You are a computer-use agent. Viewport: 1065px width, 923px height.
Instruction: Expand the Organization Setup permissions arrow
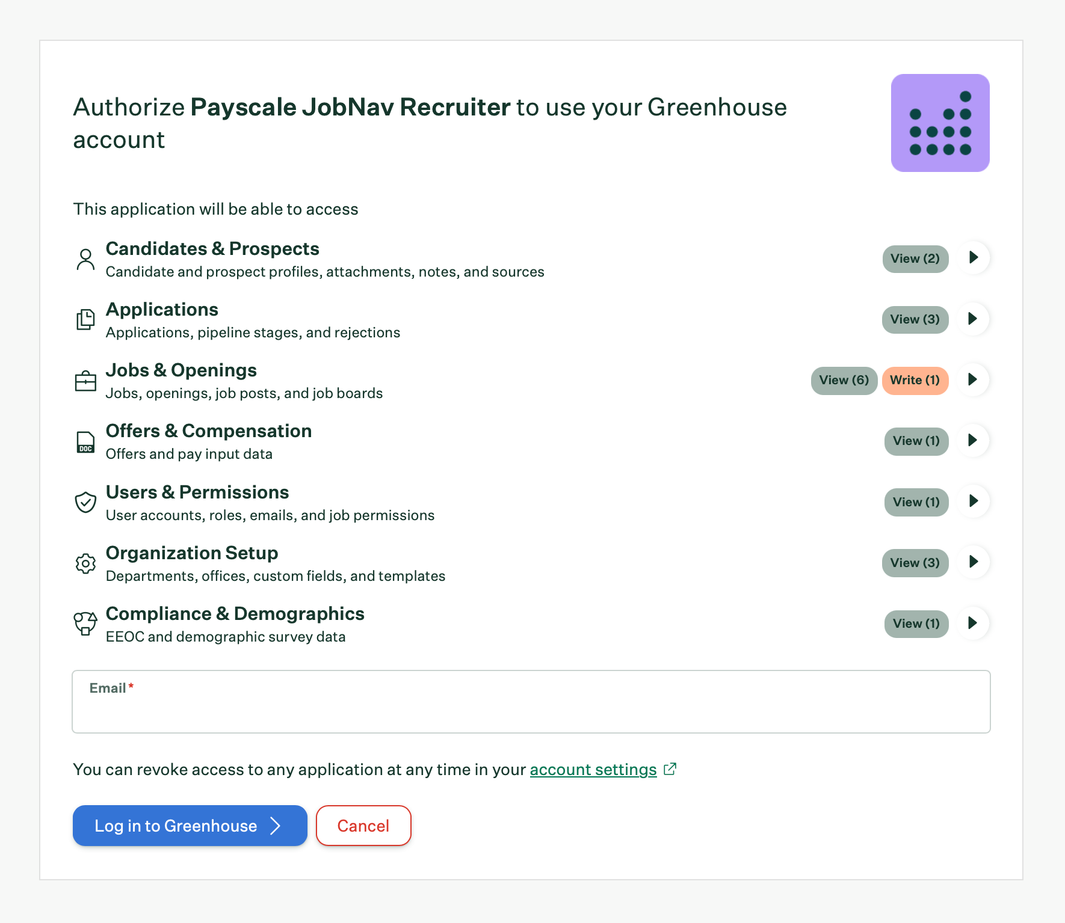point(973,562)
